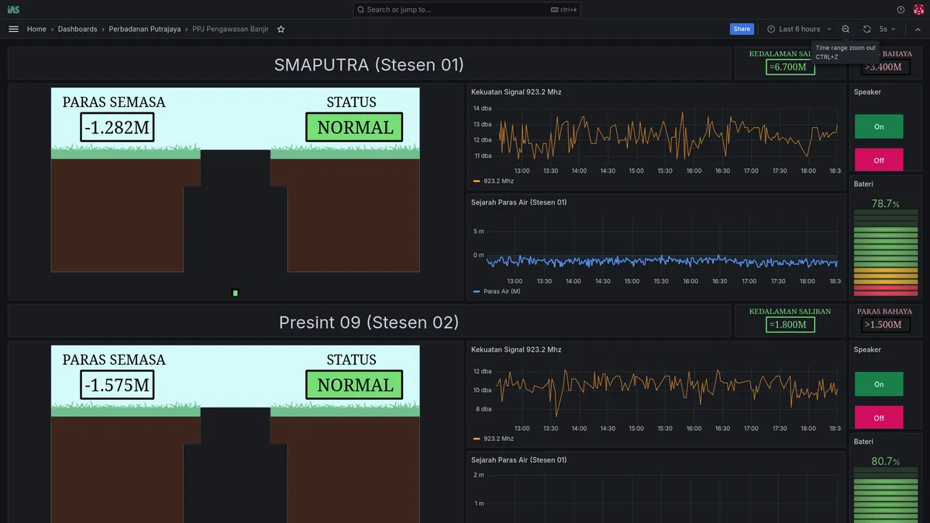
Task: Open Dashboards breadcrumb link
Action: (x=77, y=29)
